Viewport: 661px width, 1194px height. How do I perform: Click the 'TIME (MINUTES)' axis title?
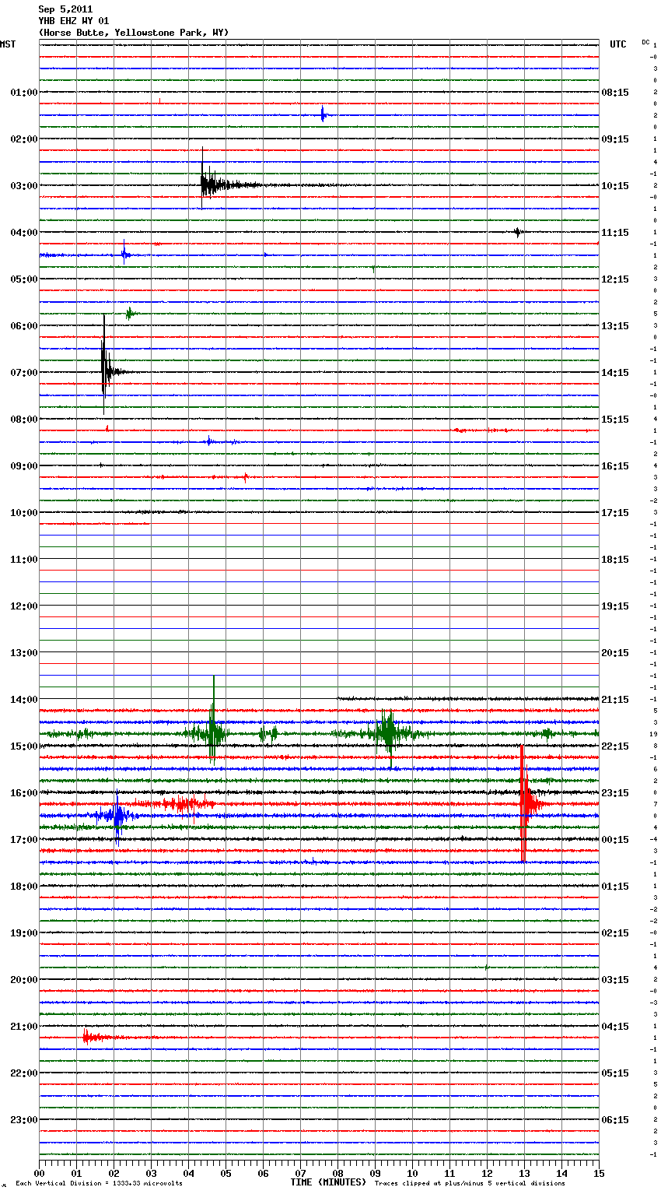click(x=328, y=1182)
